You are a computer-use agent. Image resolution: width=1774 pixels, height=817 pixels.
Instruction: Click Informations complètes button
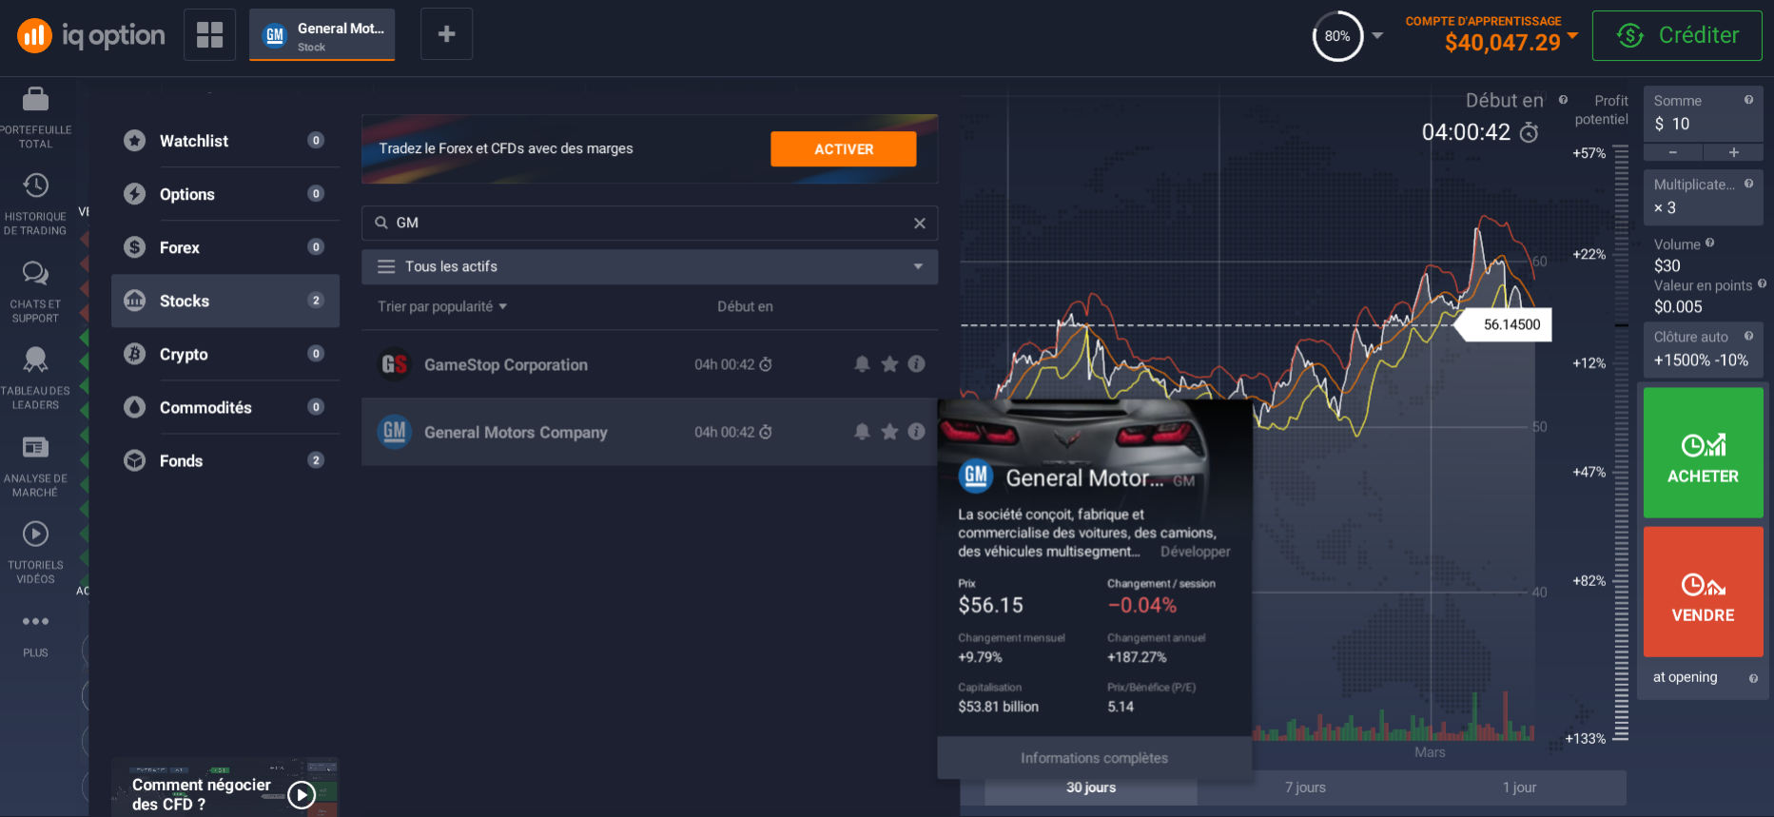tap(1094, 758)
